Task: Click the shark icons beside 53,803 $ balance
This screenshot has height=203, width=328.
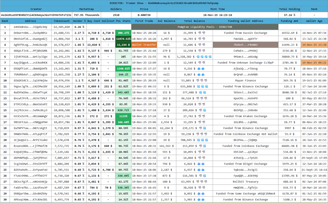Action: click(x=202, y=80)
